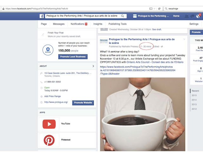The height and width of the screenshot is (157, 203).
Task: Expand the About section chevron
Action: coord(93,66)
